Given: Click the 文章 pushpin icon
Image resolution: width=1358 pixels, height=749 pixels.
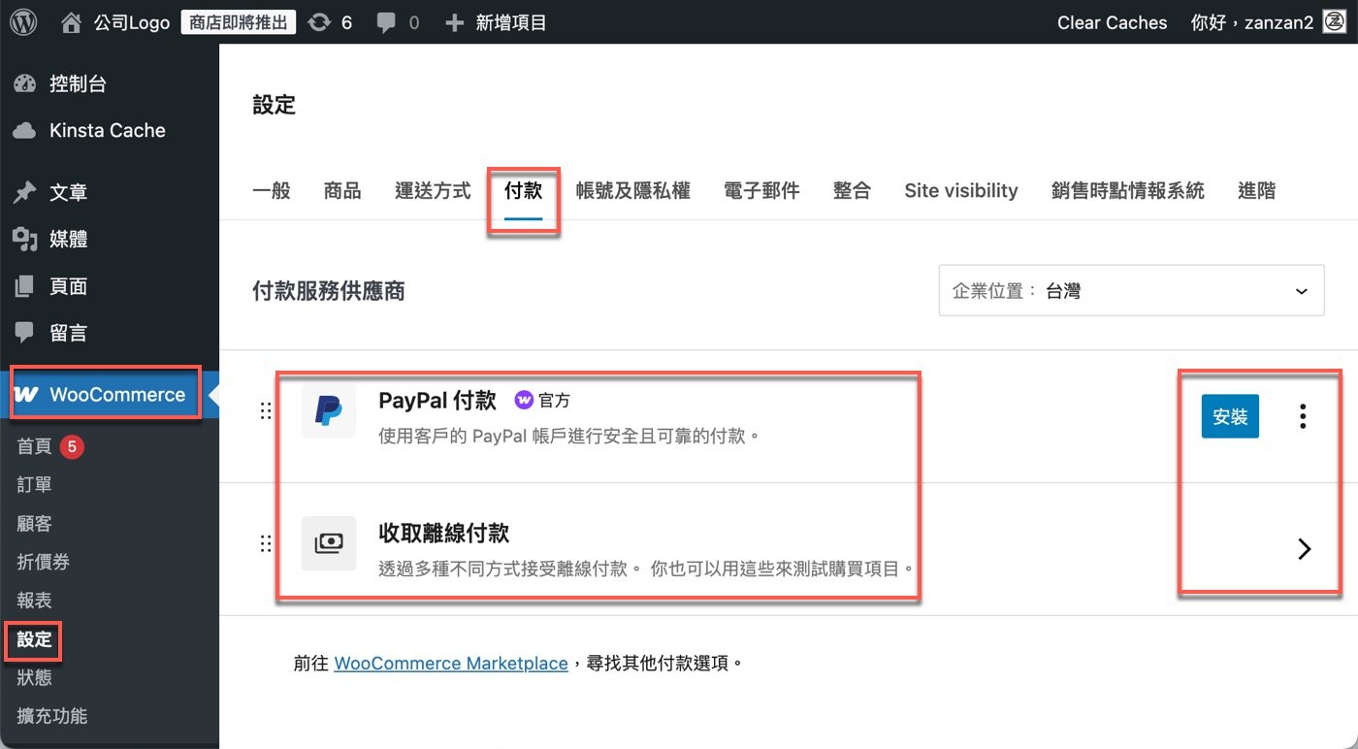Looking at the screenshot, I should (x=25, y=192).
